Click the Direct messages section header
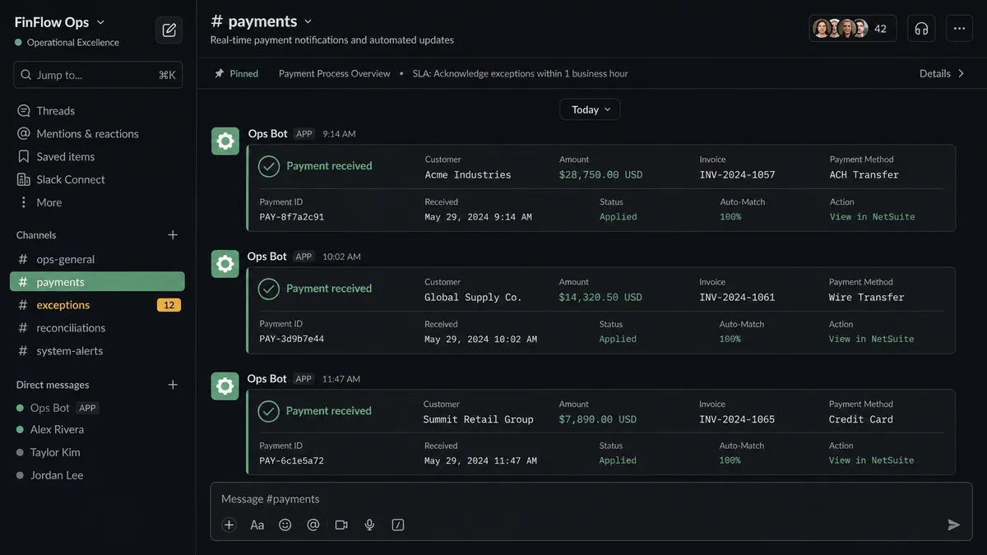This screenshot has height=555, width=987. (53, 385)
